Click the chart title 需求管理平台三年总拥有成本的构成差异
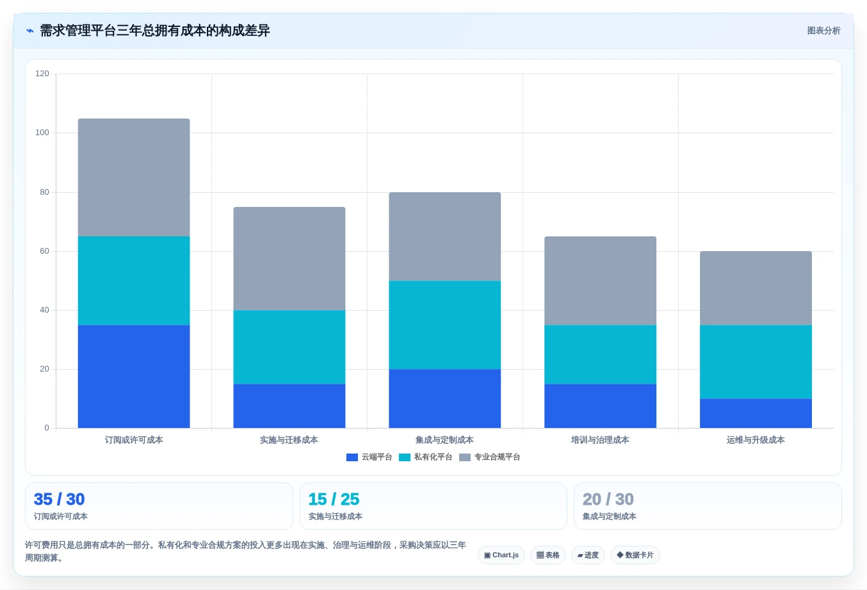 tap(155, 31)
